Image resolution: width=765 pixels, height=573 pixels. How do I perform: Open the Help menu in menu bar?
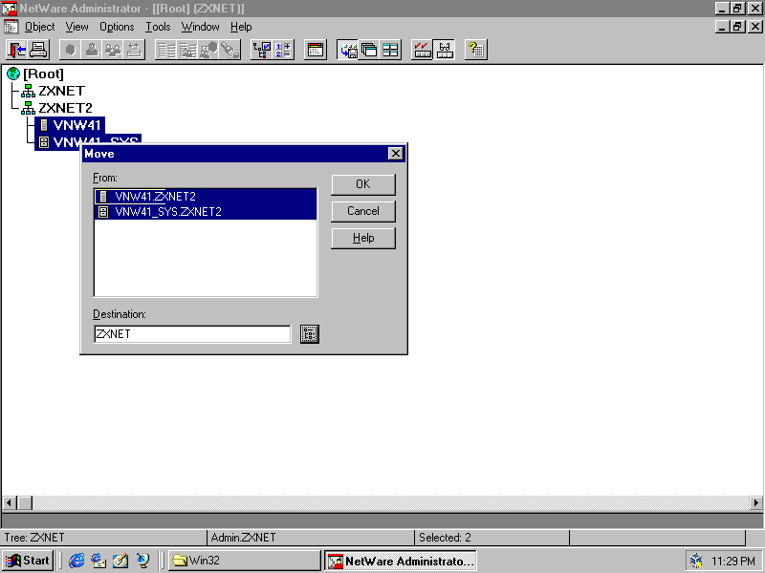(x=241, y=27)
